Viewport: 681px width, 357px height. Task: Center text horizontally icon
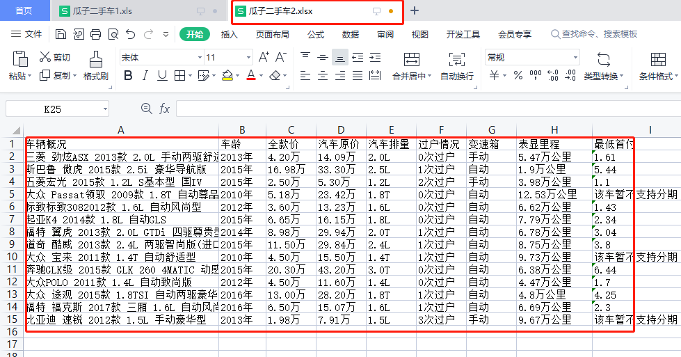point(323,76)
